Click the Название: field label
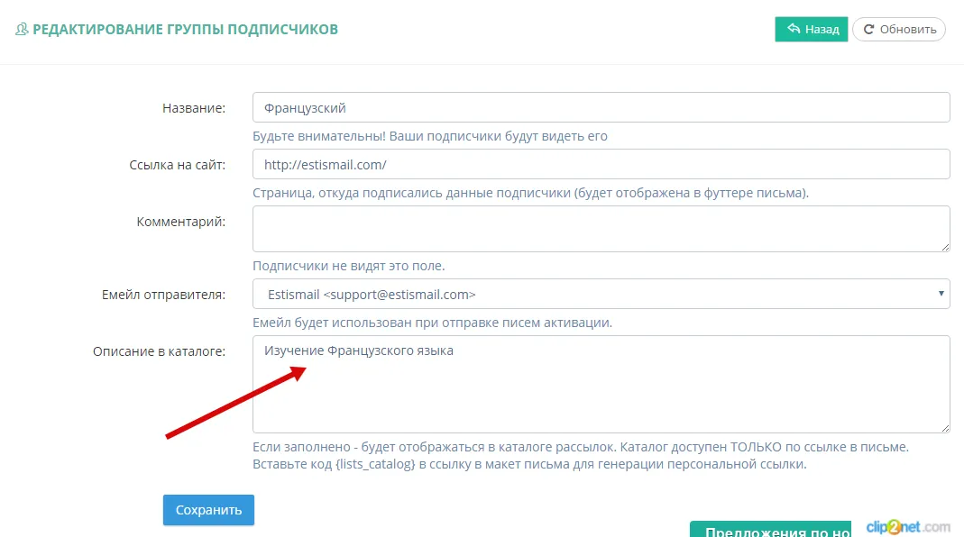Image resolution: width=964 pixels, height=537 pixels. [x=193, y=108]
